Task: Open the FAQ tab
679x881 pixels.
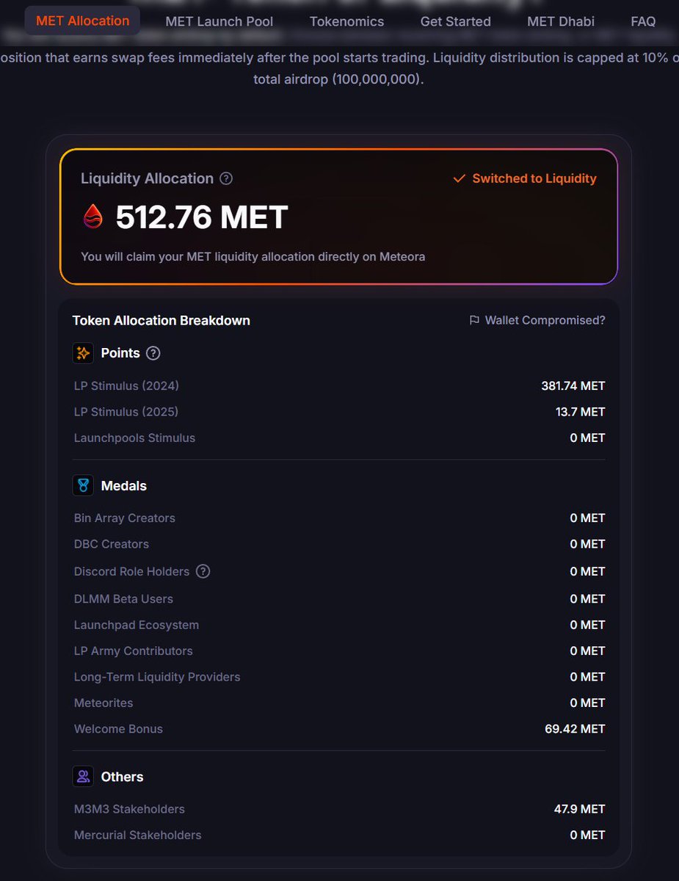Action: coord(643,21)
